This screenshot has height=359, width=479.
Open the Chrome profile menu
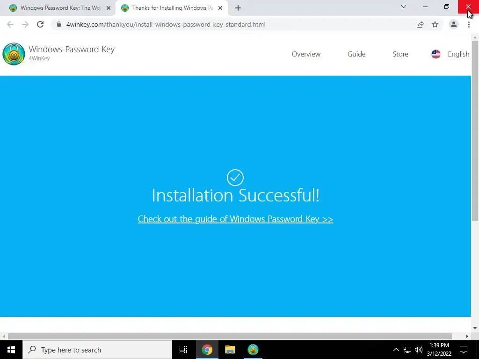click(x=454, y=24)
